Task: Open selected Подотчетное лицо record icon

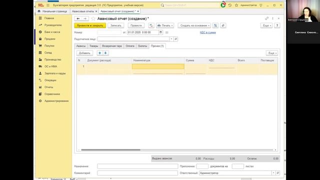Action: 175,39
